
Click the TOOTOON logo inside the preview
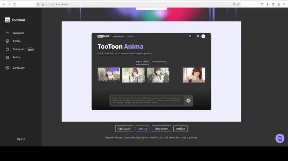point(103,36)
